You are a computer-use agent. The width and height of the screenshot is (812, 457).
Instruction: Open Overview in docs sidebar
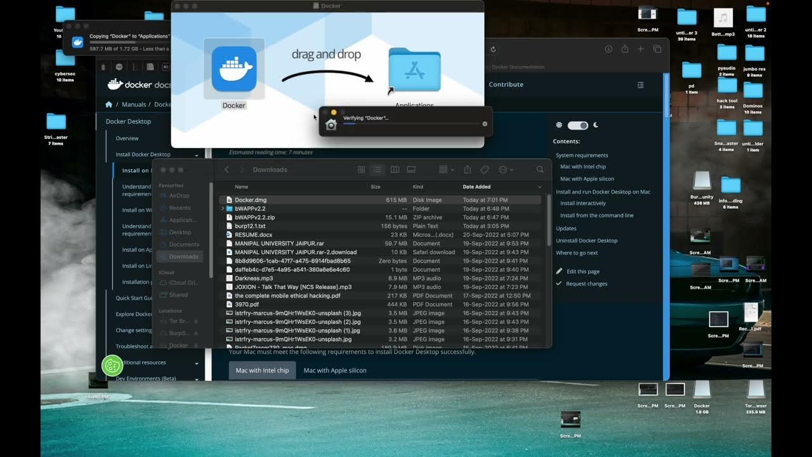click(127, 138)
